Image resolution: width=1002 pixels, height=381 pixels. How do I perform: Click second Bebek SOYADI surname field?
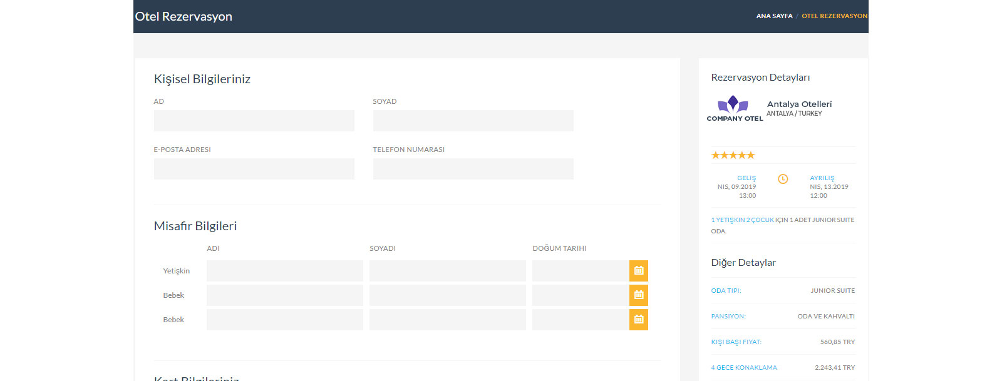click(x=448, y=320)
